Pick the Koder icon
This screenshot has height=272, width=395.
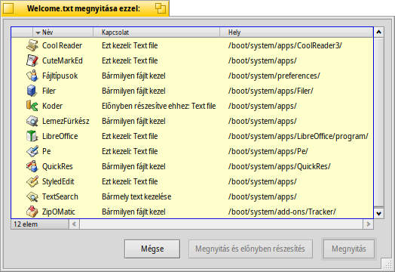pyautogui.click(x=32, y=106)
